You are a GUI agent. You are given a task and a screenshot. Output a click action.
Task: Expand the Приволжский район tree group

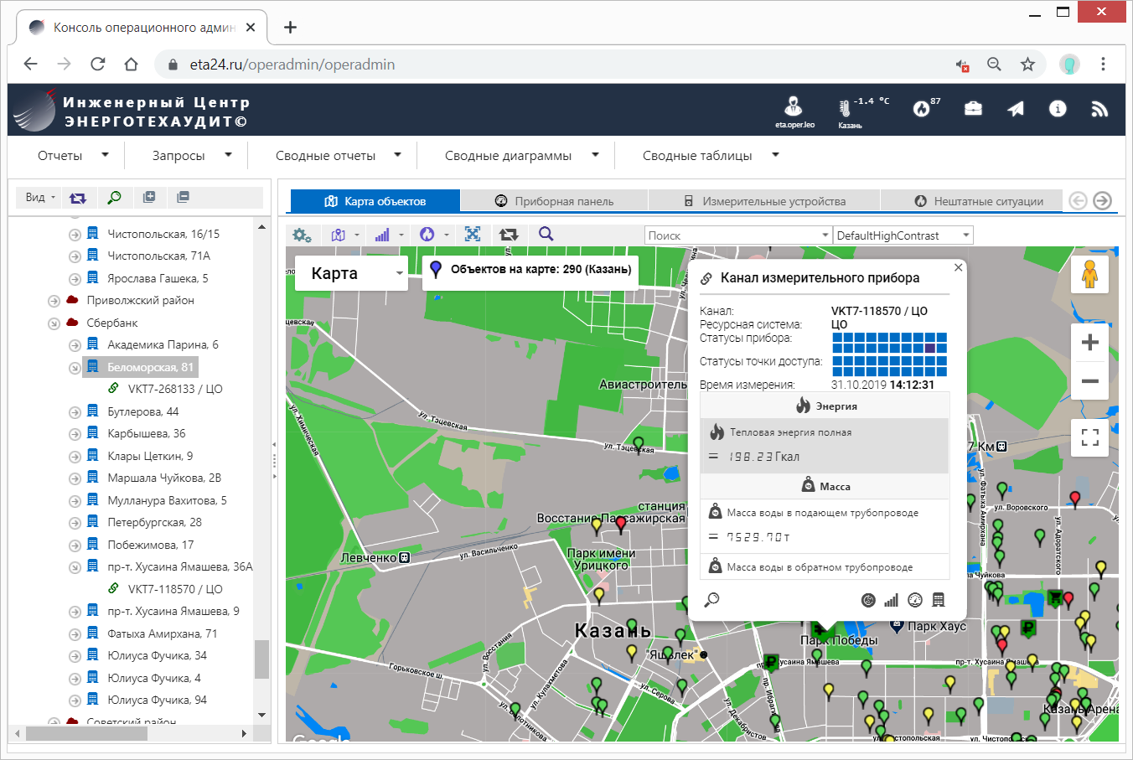point(54,301)
